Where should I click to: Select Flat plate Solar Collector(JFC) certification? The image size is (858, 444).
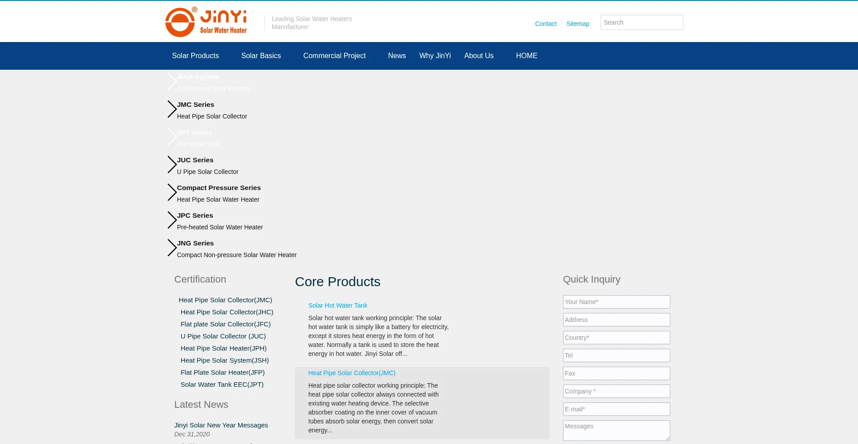(x=226, y=324)
